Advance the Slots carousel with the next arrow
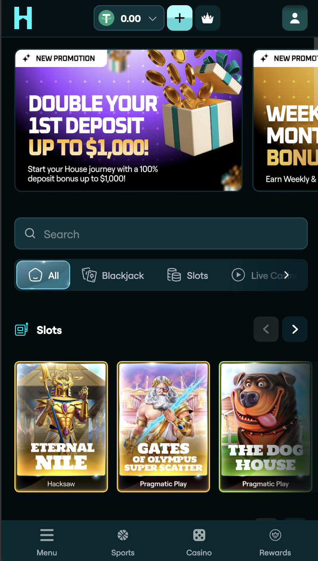 coord(295,329)
